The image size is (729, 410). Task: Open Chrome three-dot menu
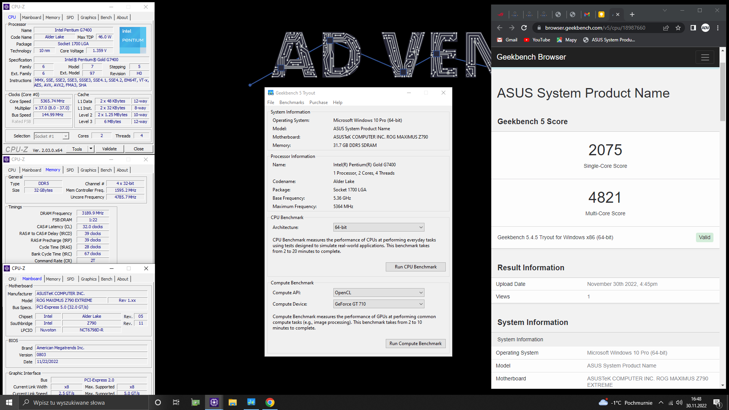coord(718,28)
